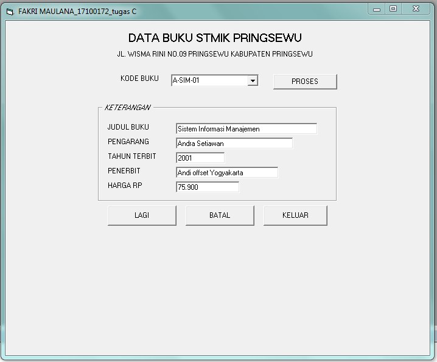Click the KODE BUKU label
Image resolution: width=437 pixels, height=362 pixels.
(x=139, y=78)
